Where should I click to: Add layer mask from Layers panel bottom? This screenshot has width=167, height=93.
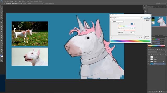(x=155, y=91)
